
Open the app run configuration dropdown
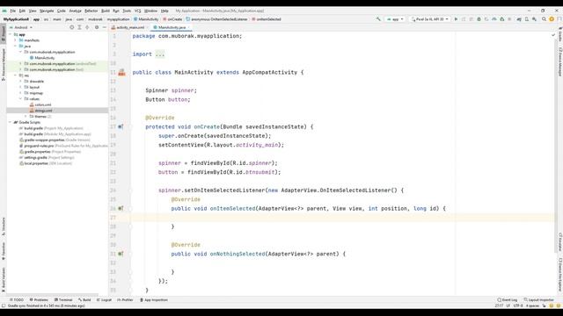pos(395,19)
